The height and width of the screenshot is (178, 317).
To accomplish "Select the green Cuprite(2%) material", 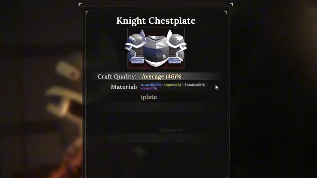I will click(172, 85).
